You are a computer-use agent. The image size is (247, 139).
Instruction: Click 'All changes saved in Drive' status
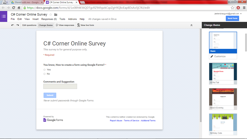pyautogui.click(x=102, y=19)
